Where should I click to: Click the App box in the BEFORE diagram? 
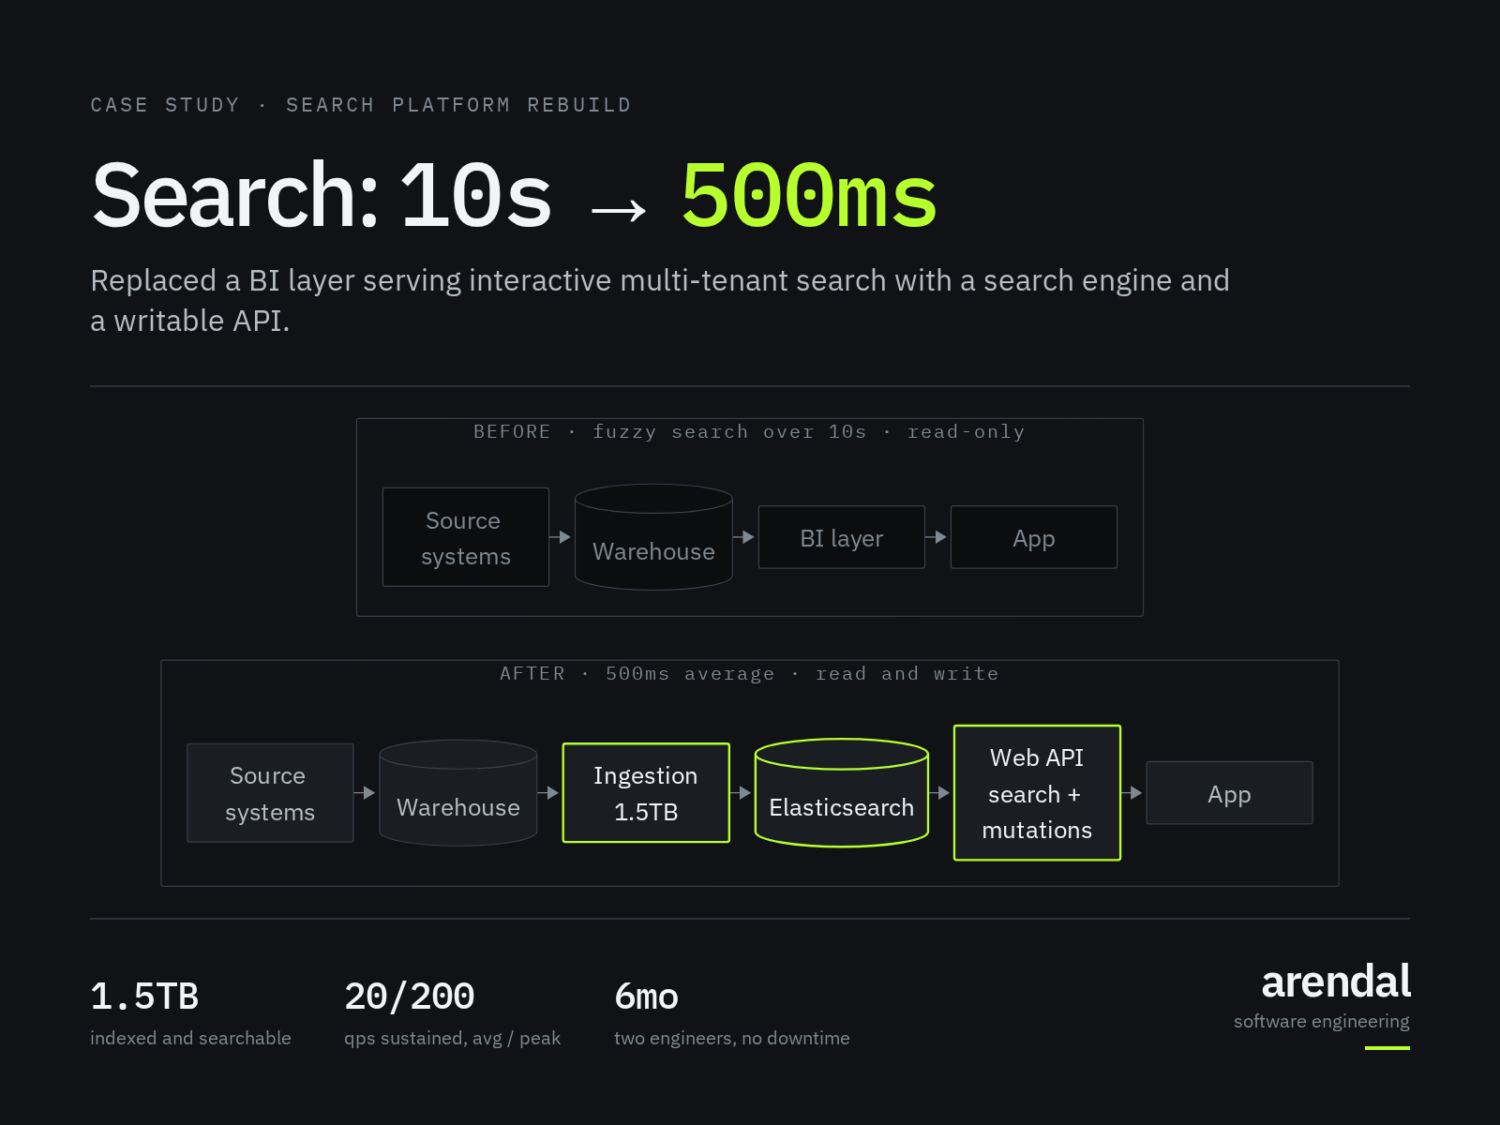click(1034, 537)
